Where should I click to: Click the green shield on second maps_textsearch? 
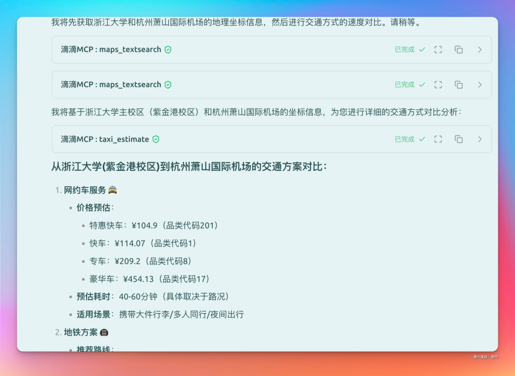click(168, 85)
